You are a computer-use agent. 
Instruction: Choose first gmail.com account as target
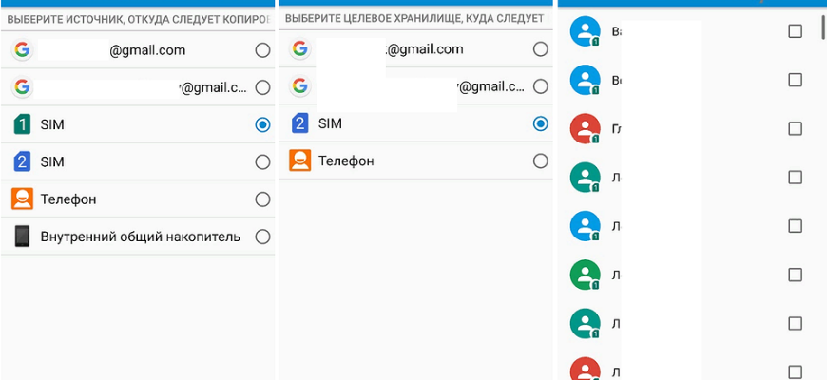click(x=415, y=49)
